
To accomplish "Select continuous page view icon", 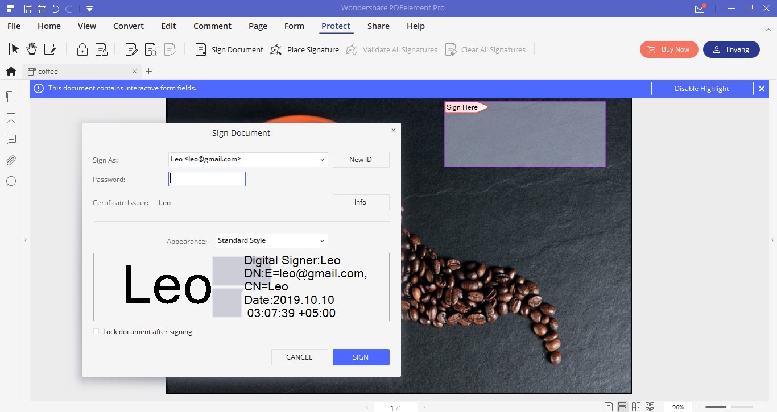I will pyautogui.click(x=622, y=407).
